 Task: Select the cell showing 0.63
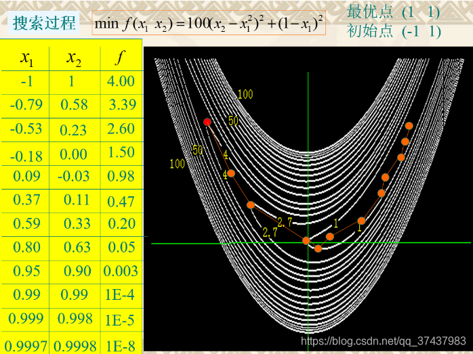point(77,247)
